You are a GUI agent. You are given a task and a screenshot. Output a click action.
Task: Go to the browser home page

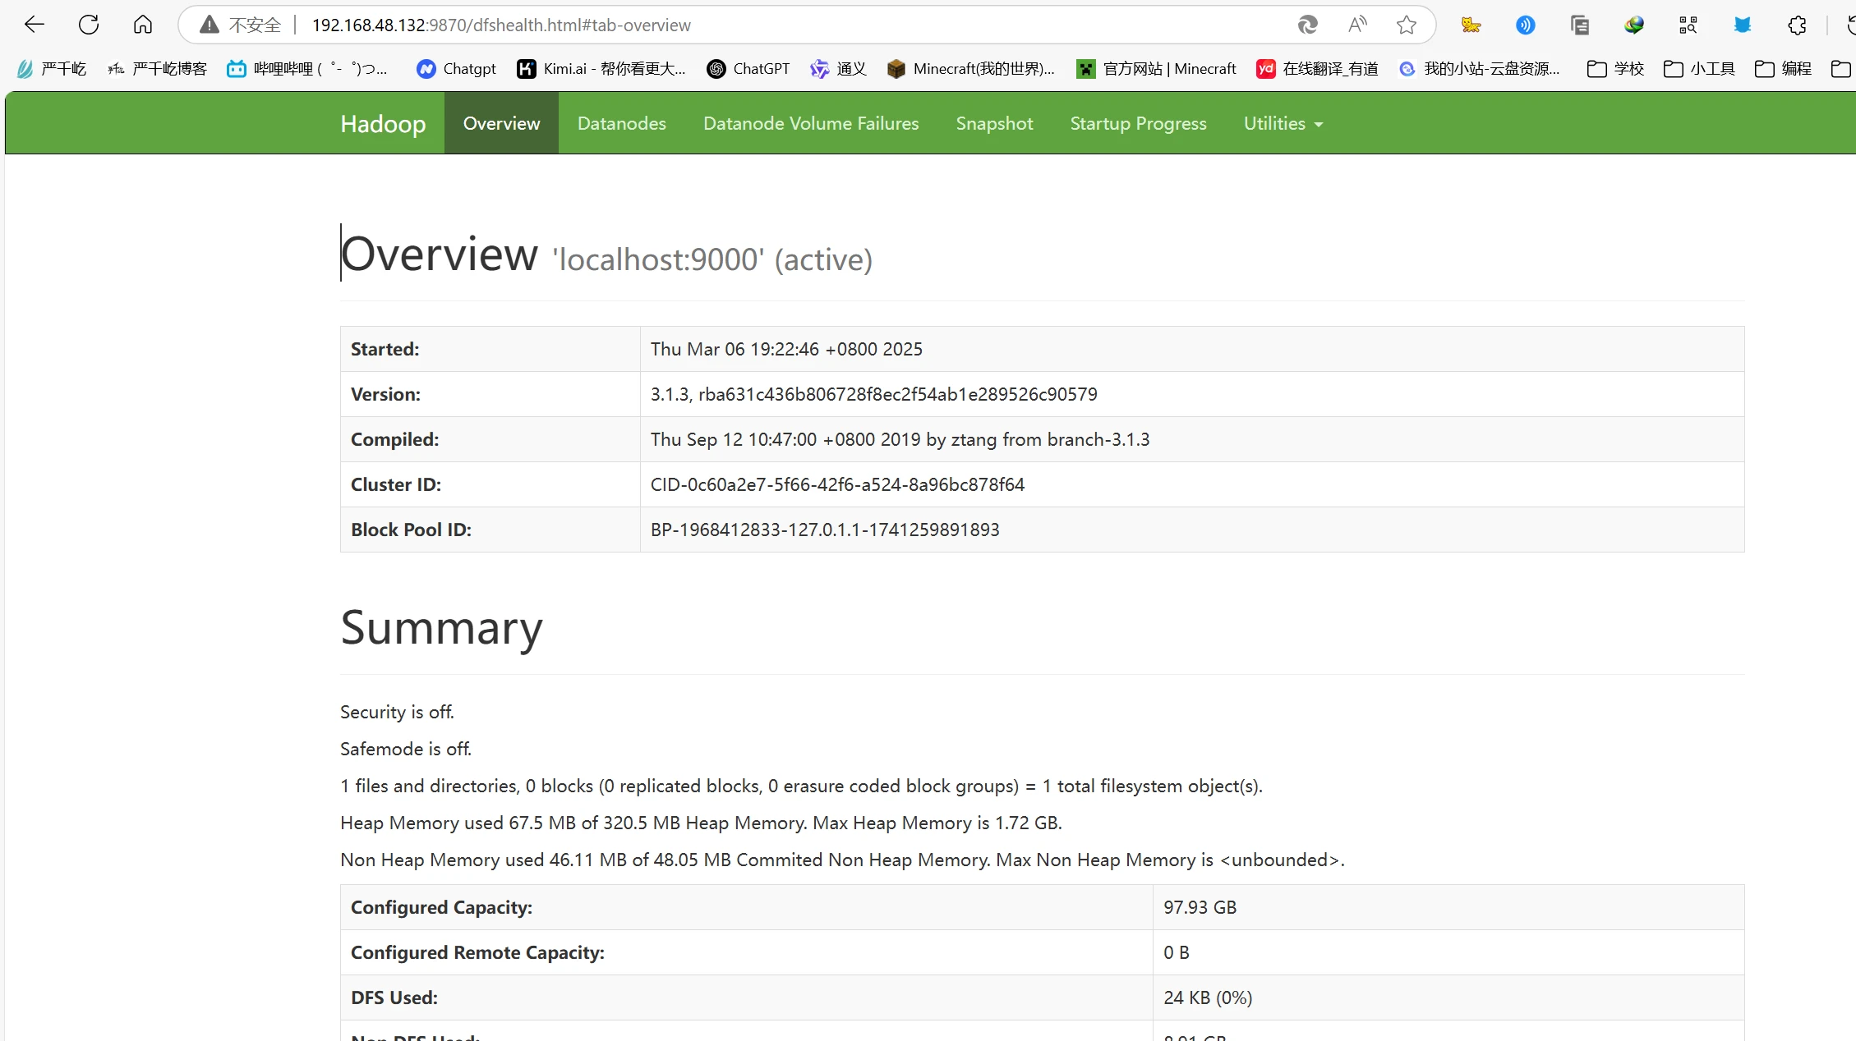143,25
